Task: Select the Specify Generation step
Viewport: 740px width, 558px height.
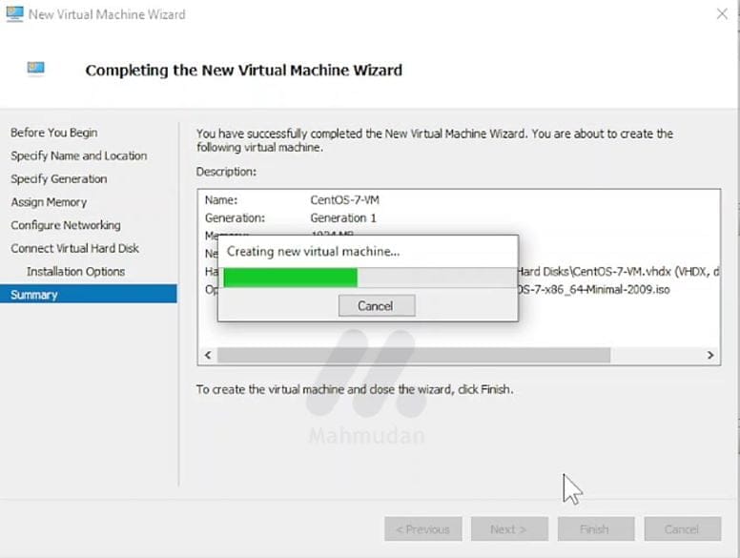Action: (59, 179)
